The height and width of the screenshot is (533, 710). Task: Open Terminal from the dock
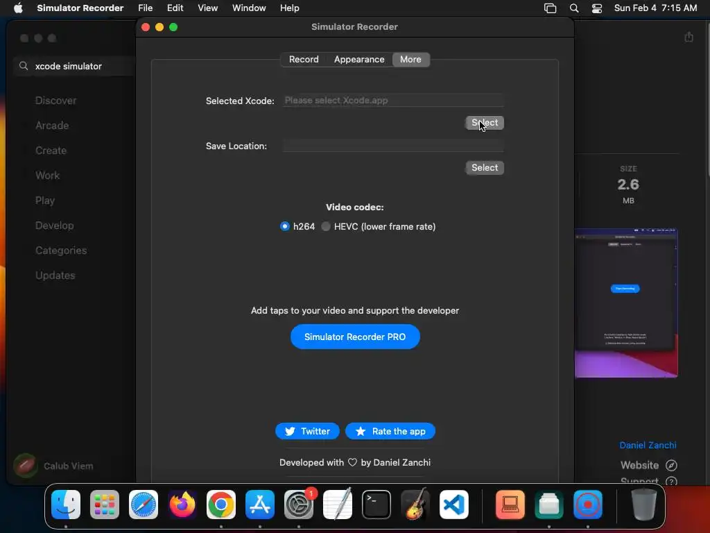(x=376, y=505)
